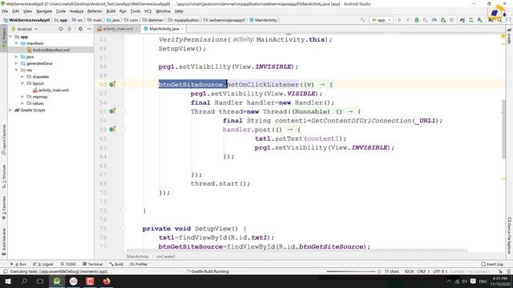Open the Build menu
This screenshot has width=513, height=288.
tap(111, 11)
